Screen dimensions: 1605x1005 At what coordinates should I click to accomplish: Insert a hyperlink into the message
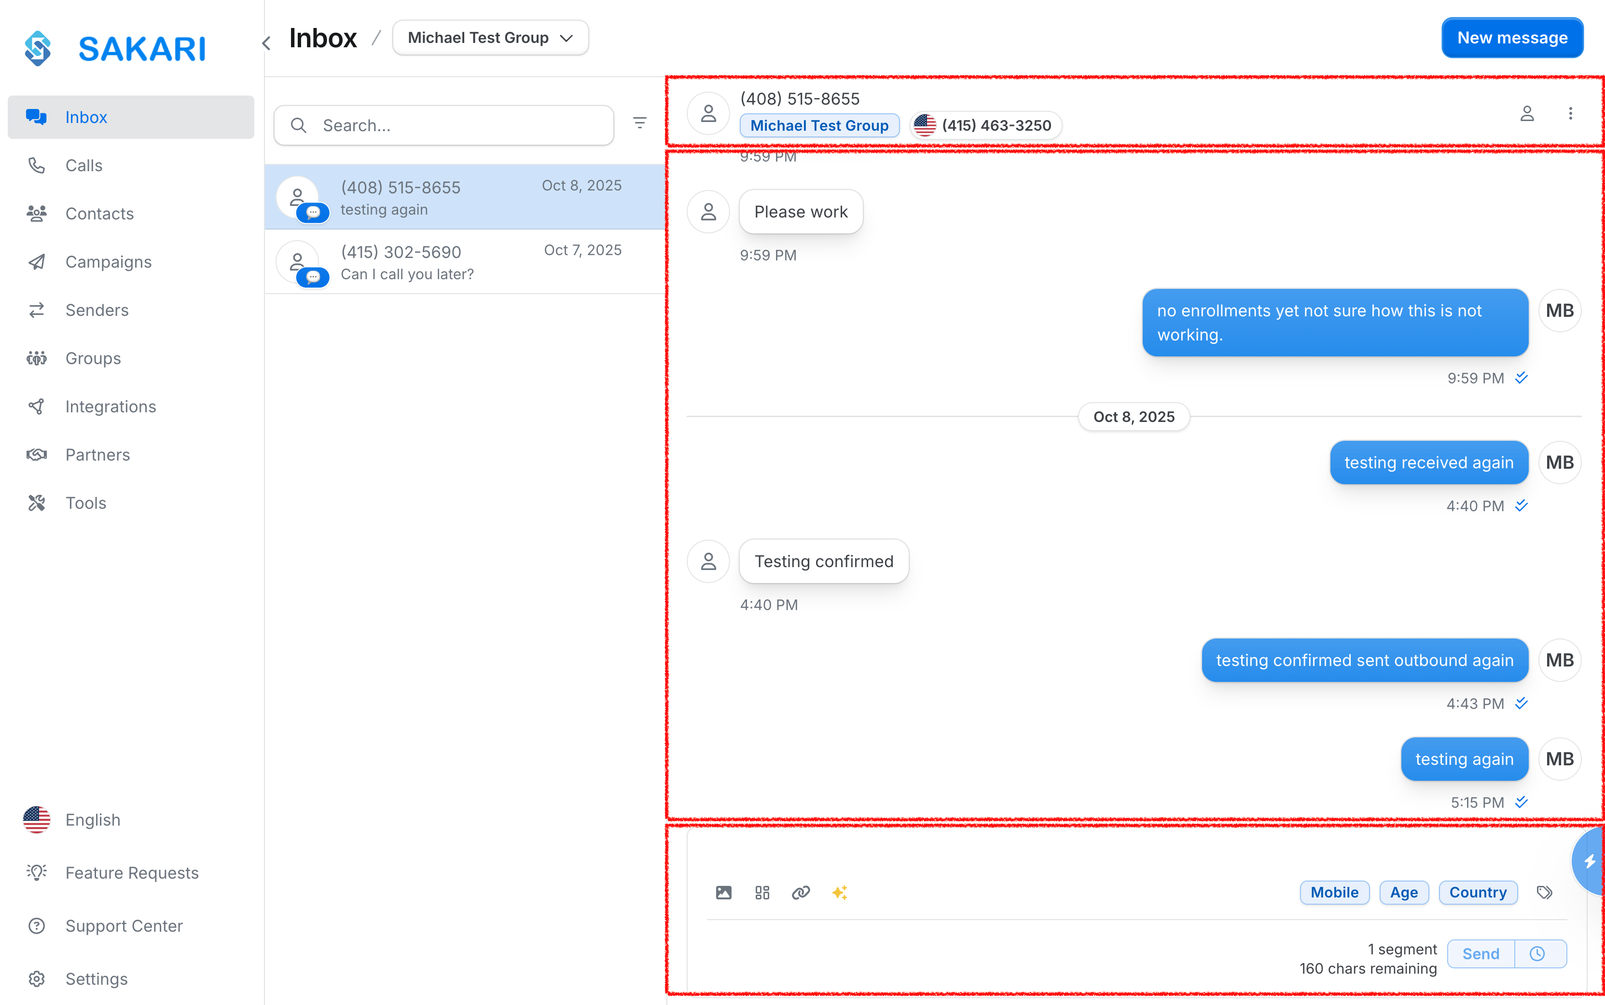pyautogui.click(x=801, y=893)
